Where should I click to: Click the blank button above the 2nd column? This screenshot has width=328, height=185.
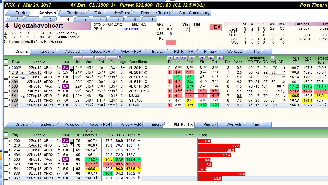88,58
